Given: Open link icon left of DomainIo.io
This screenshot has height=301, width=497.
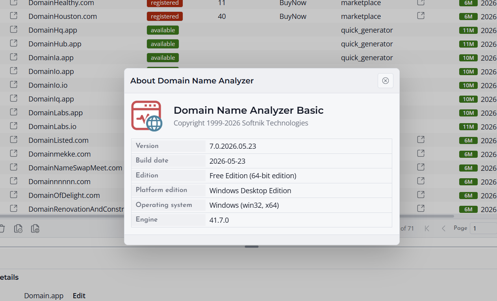Looking at the screenshot, I should (13, 85).
